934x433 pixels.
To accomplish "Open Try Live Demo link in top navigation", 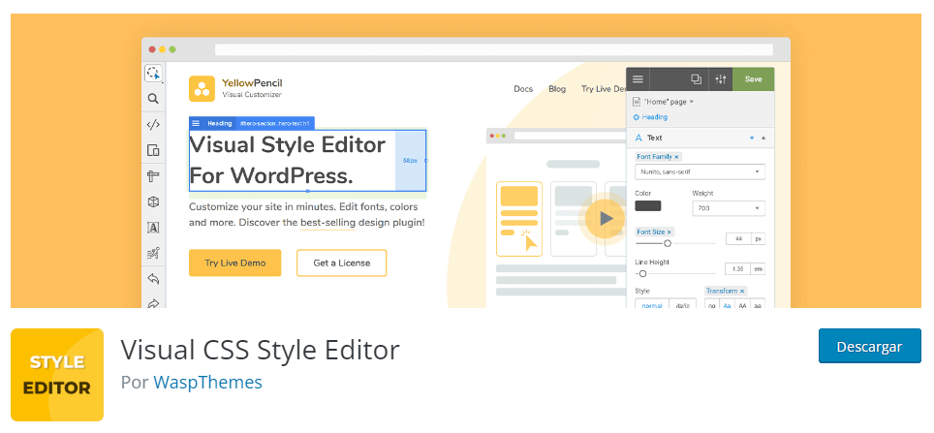I will [604, 89].
